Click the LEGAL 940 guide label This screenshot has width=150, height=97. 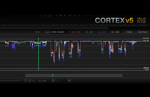pyautogui.click(x=146, y=41)
